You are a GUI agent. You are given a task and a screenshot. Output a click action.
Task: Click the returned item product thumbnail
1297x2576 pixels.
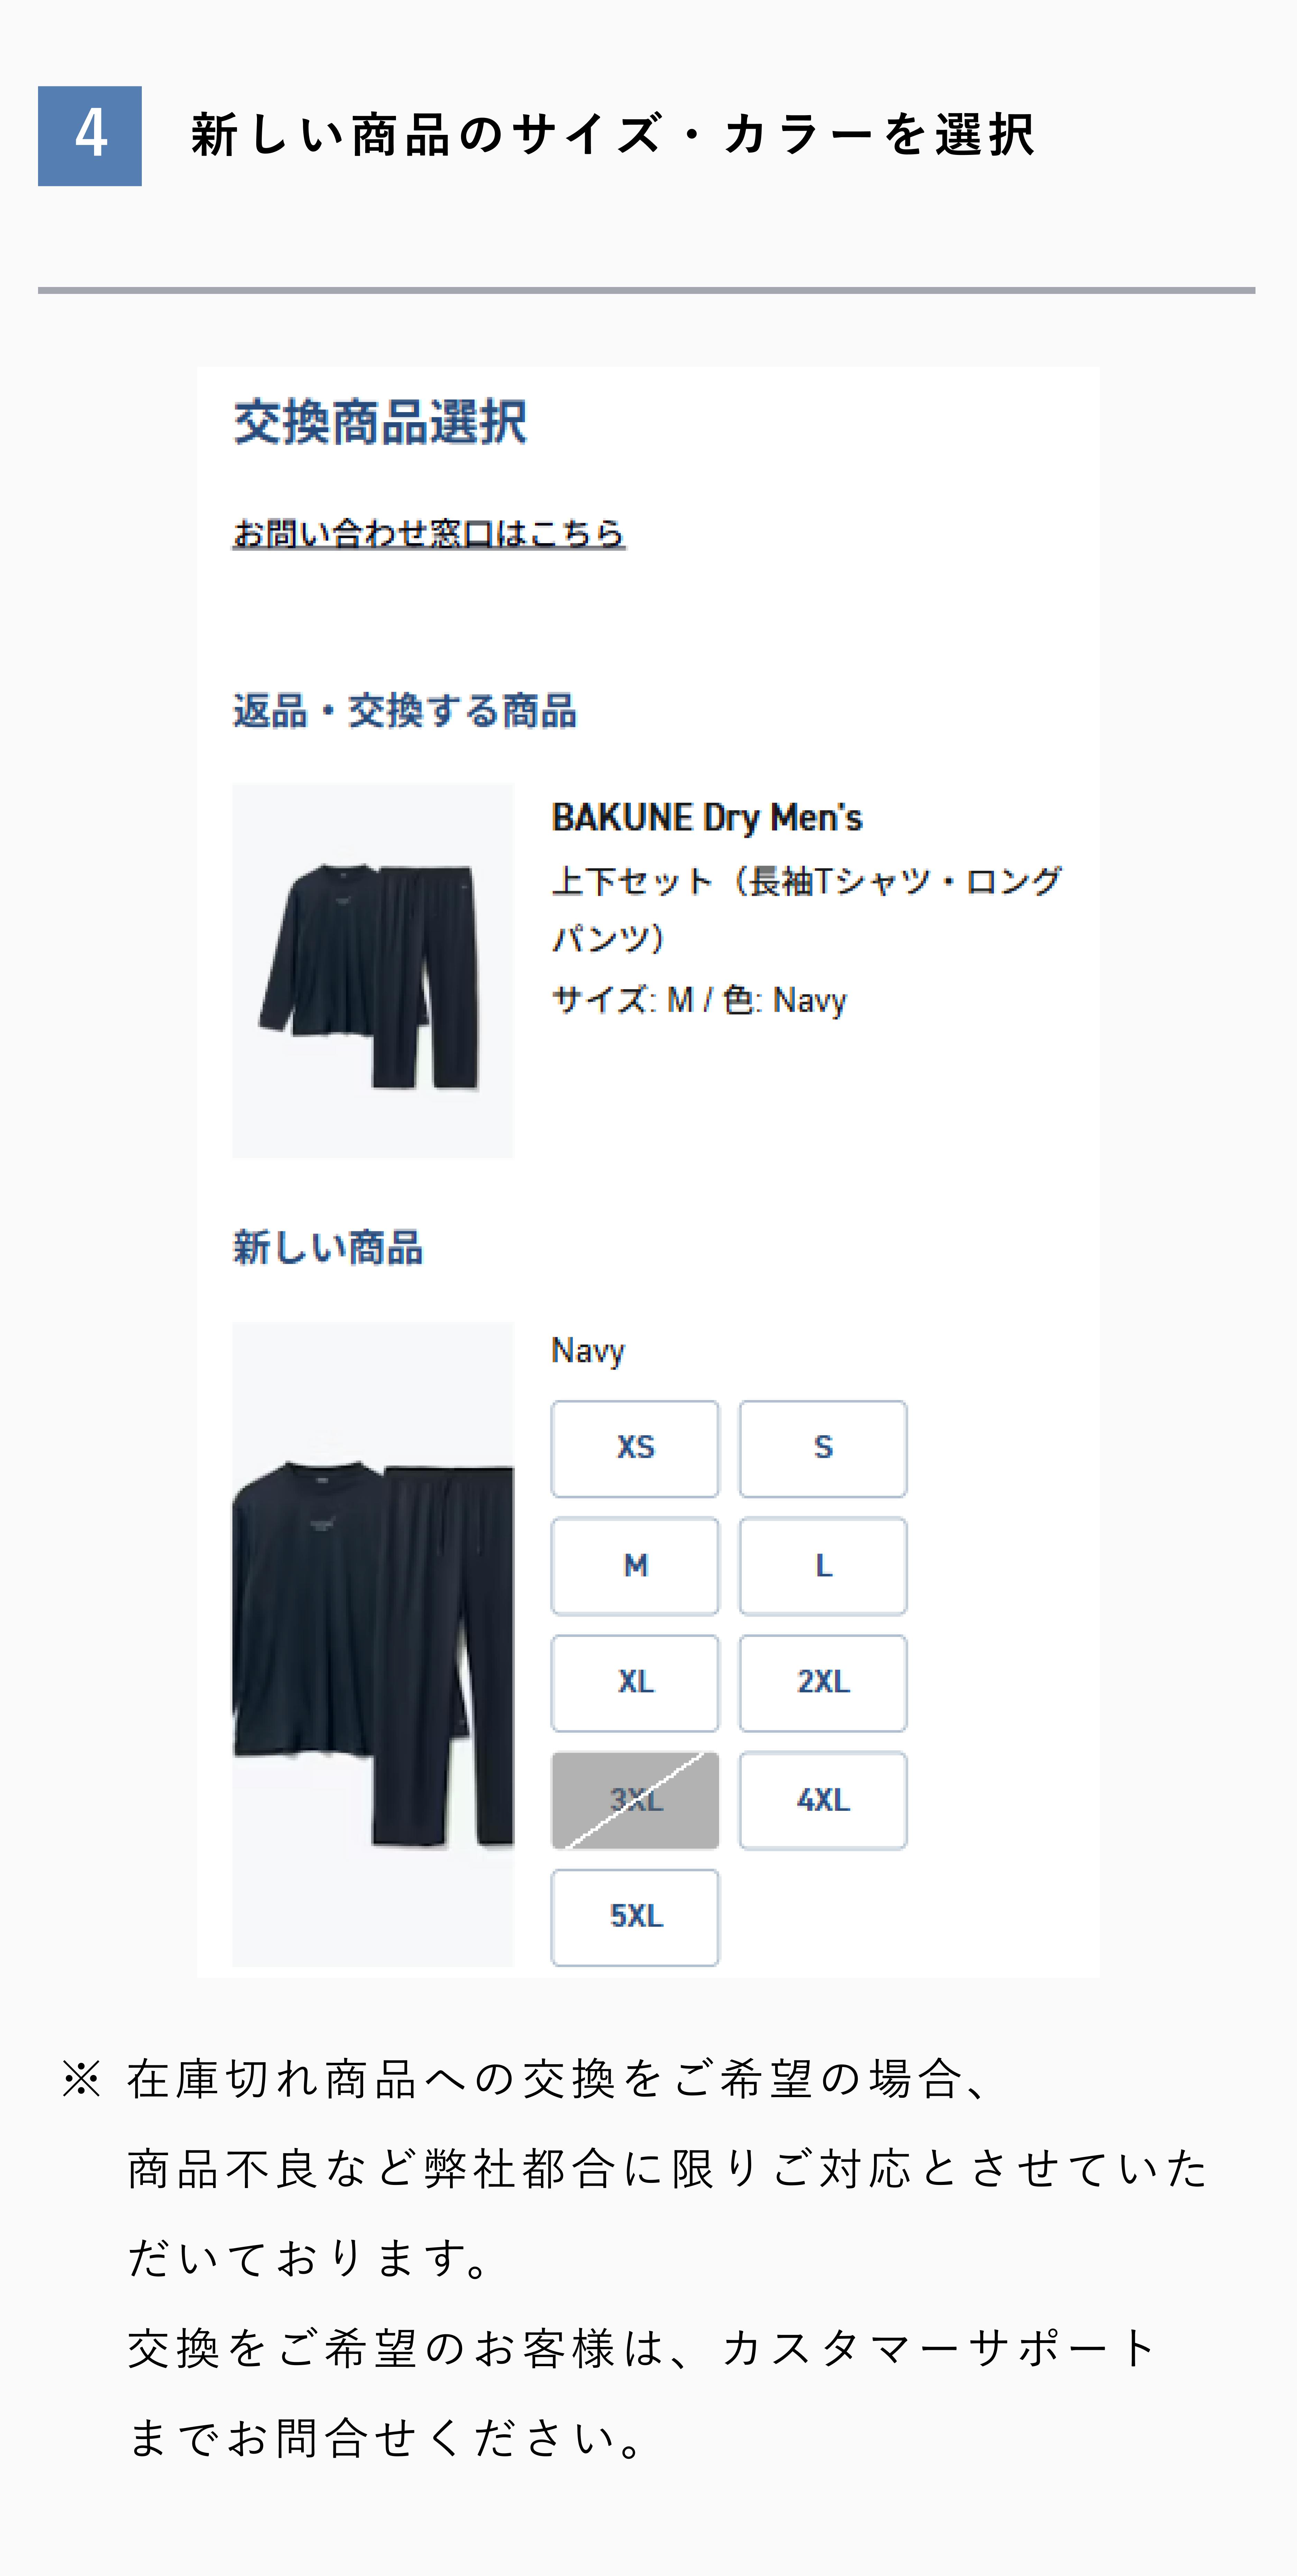coord(372,971)
